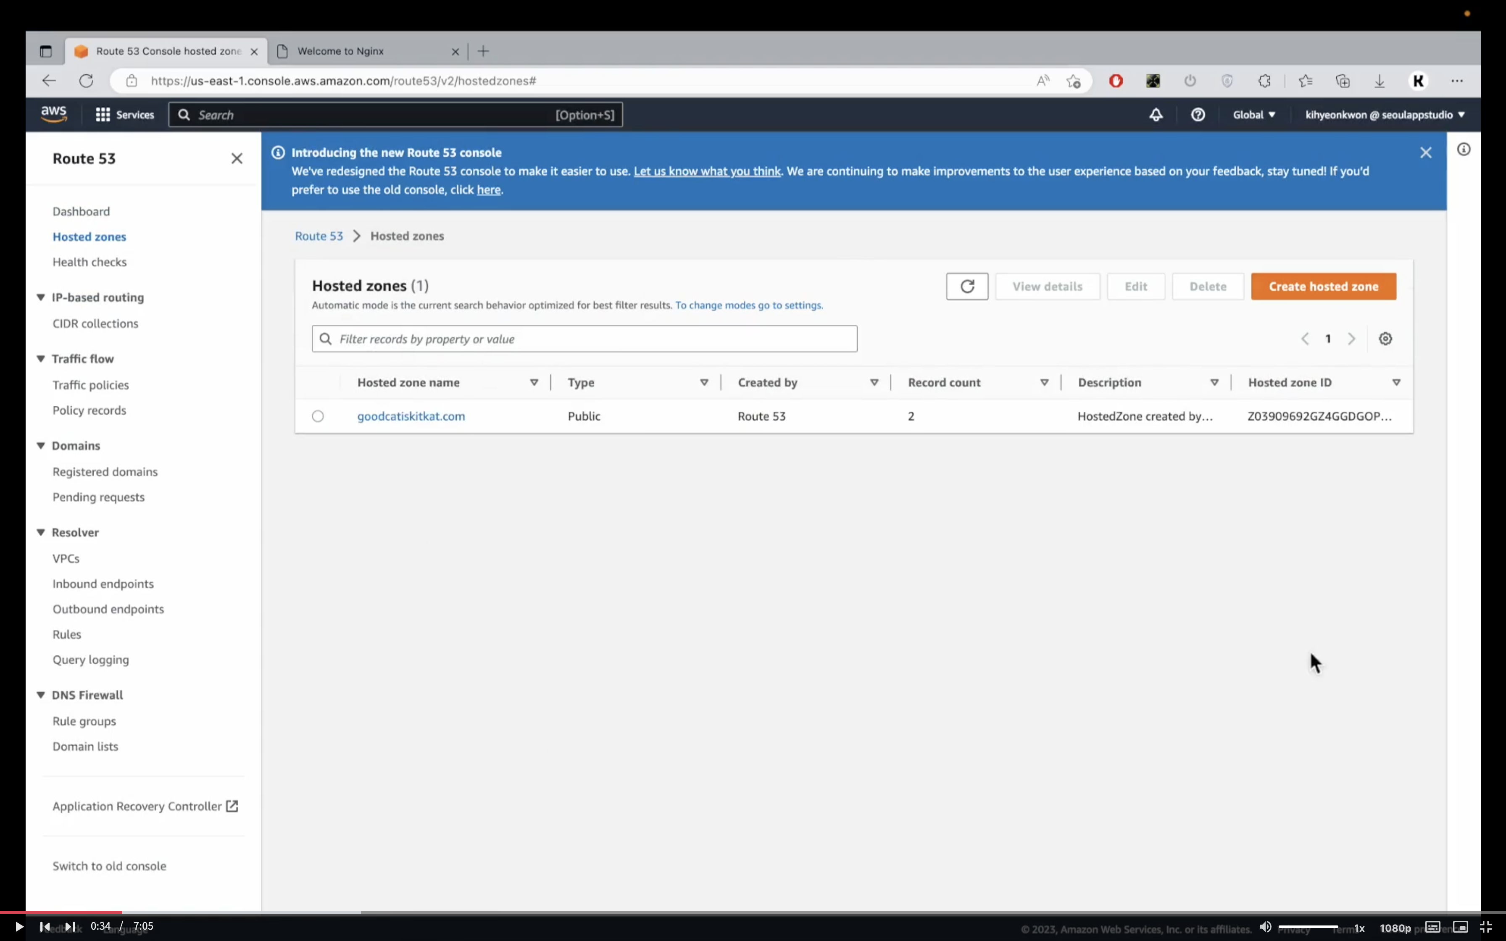Screen dimensions: 1506x941
Task: Open the info panel icon on right edge
Action: [1463, 150]
